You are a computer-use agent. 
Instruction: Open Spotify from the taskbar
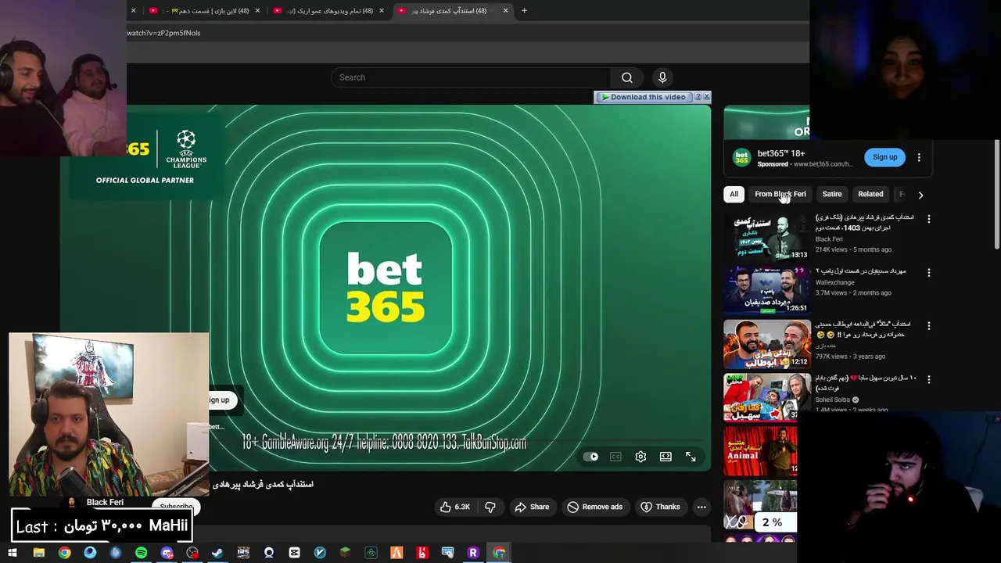point(141,553)
